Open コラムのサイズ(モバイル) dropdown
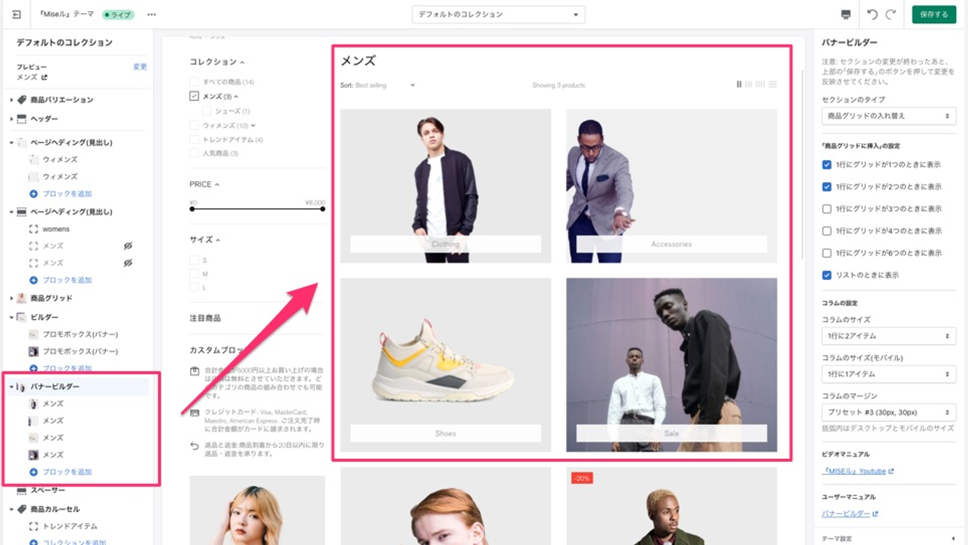This screenshot has height=545, width=968. 889,374
